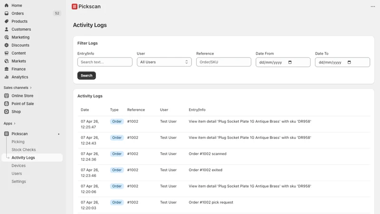Click Order badge in 12:20:06 row

tap(117, 186)
